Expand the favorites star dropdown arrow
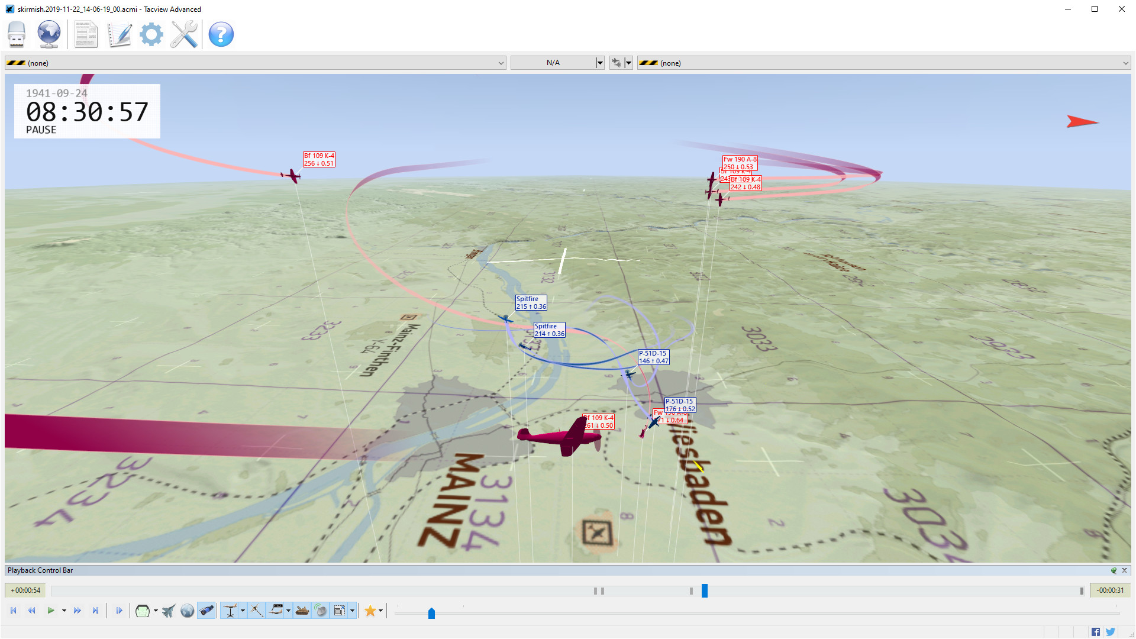This screenshot has height=639, width=1136. pos(380,610)
